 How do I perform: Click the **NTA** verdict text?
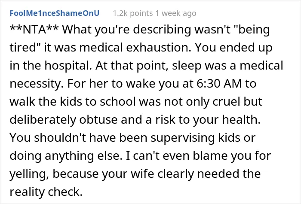click(x=34, y=30)
